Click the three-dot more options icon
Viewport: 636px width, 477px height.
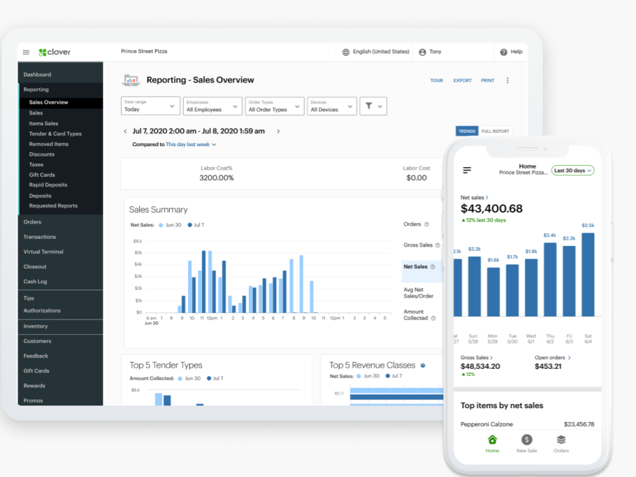508,80
